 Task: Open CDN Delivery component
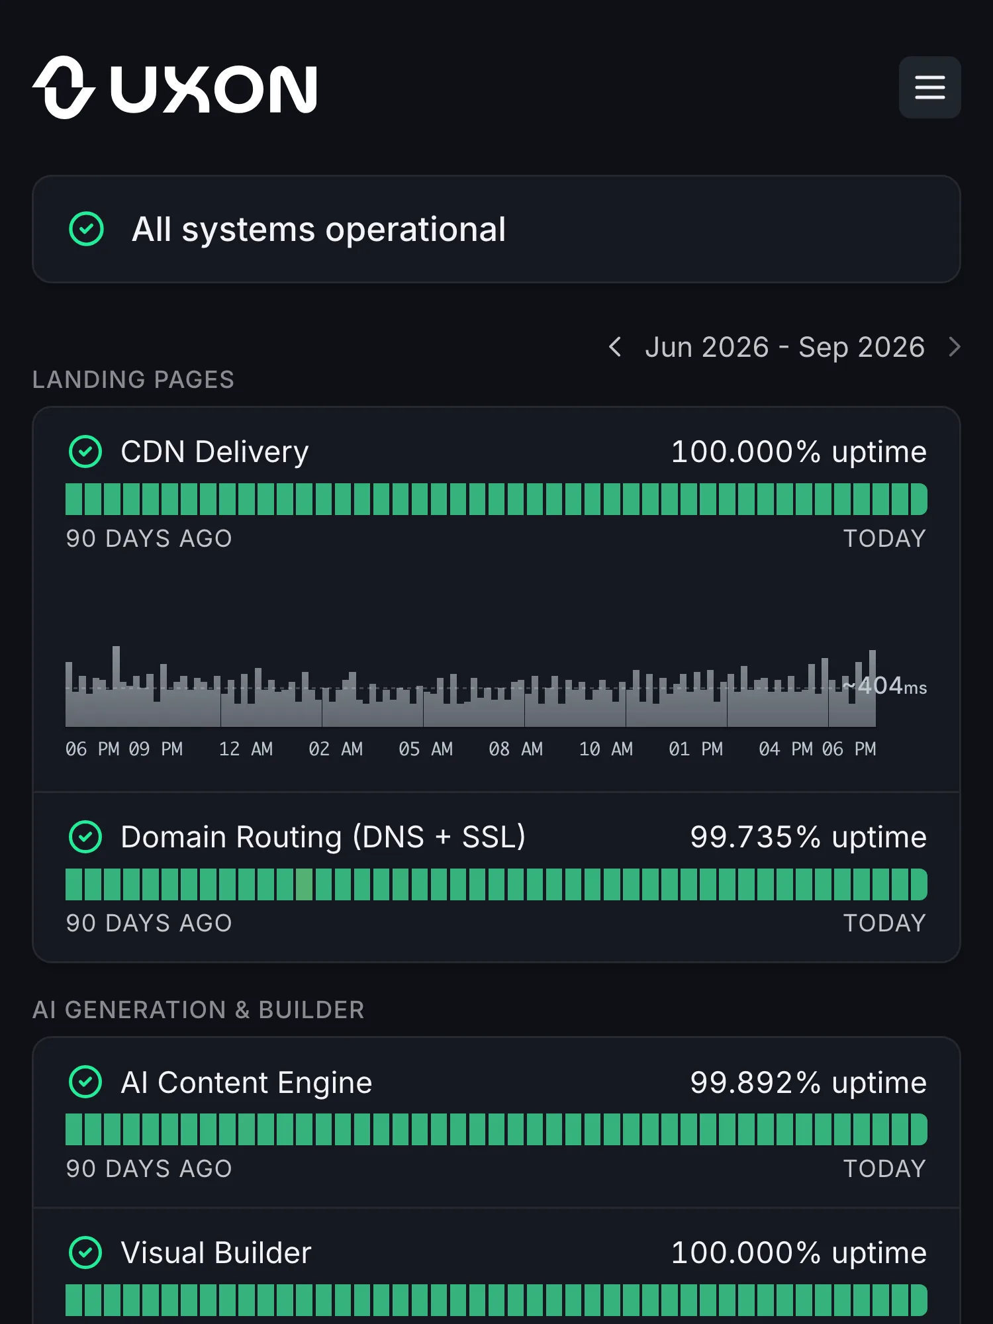[x=214, y=451]
